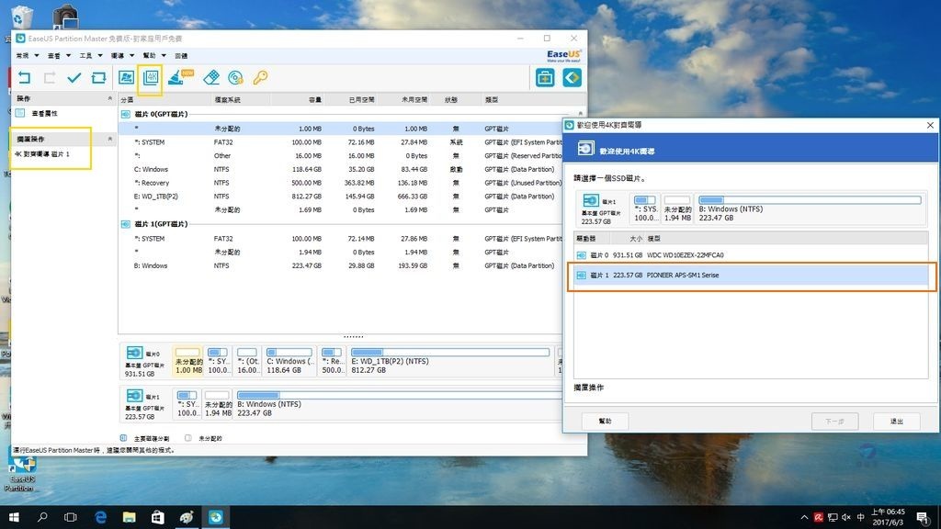This screenshot has width=941, height=529.
Task: Open the 回饋 menu item
Action: pyautogui.click(x=181, y=56)
